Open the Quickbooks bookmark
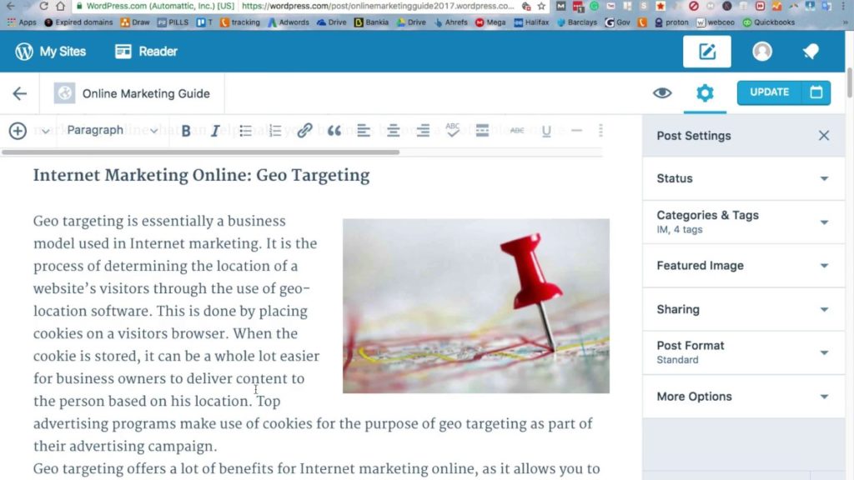 [768, 22]
